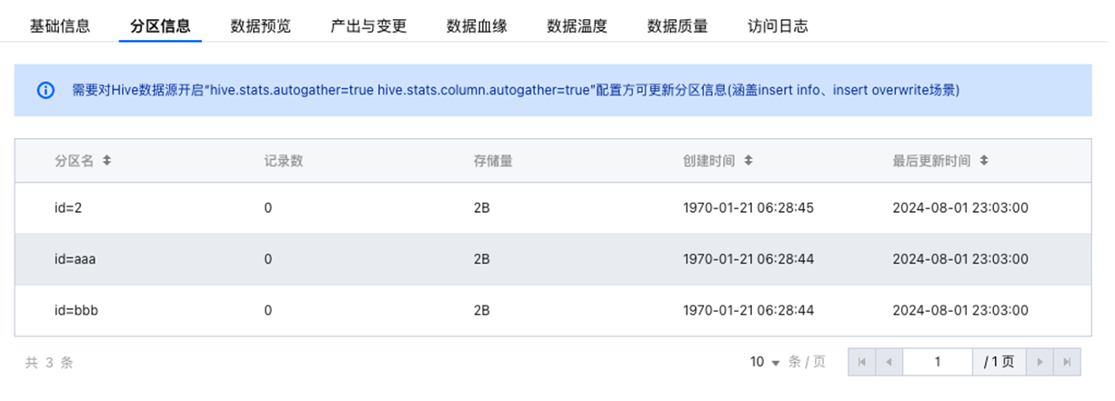Select the 数据质量 tab

coord(678,26)
